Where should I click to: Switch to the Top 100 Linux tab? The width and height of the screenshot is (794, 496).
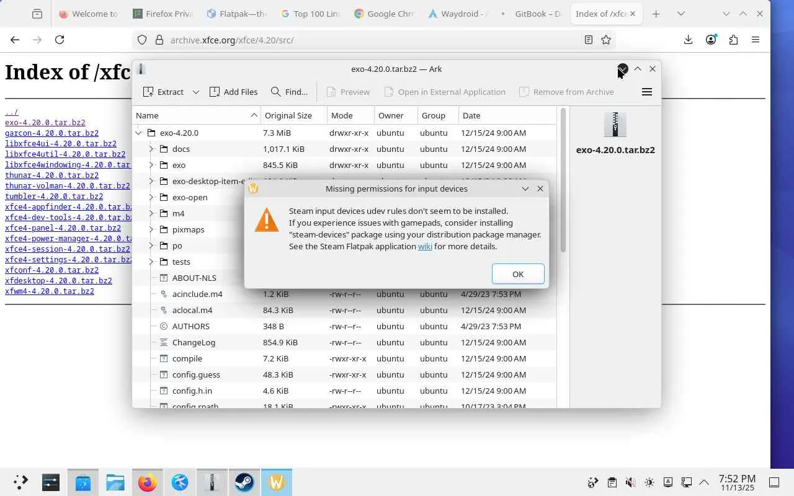point(311,14)
